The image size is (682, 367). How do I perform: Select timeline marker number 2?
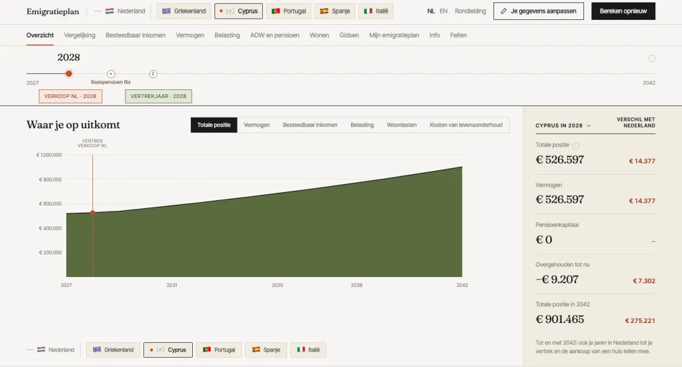pos(153,74)
